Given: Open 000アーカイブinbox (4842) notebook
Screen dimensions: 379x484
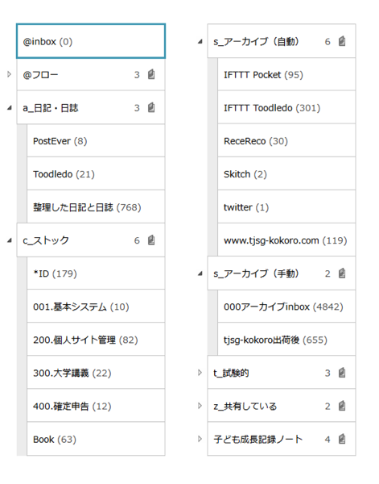Looking at the screenshot, I should click(x=286, y=307).
